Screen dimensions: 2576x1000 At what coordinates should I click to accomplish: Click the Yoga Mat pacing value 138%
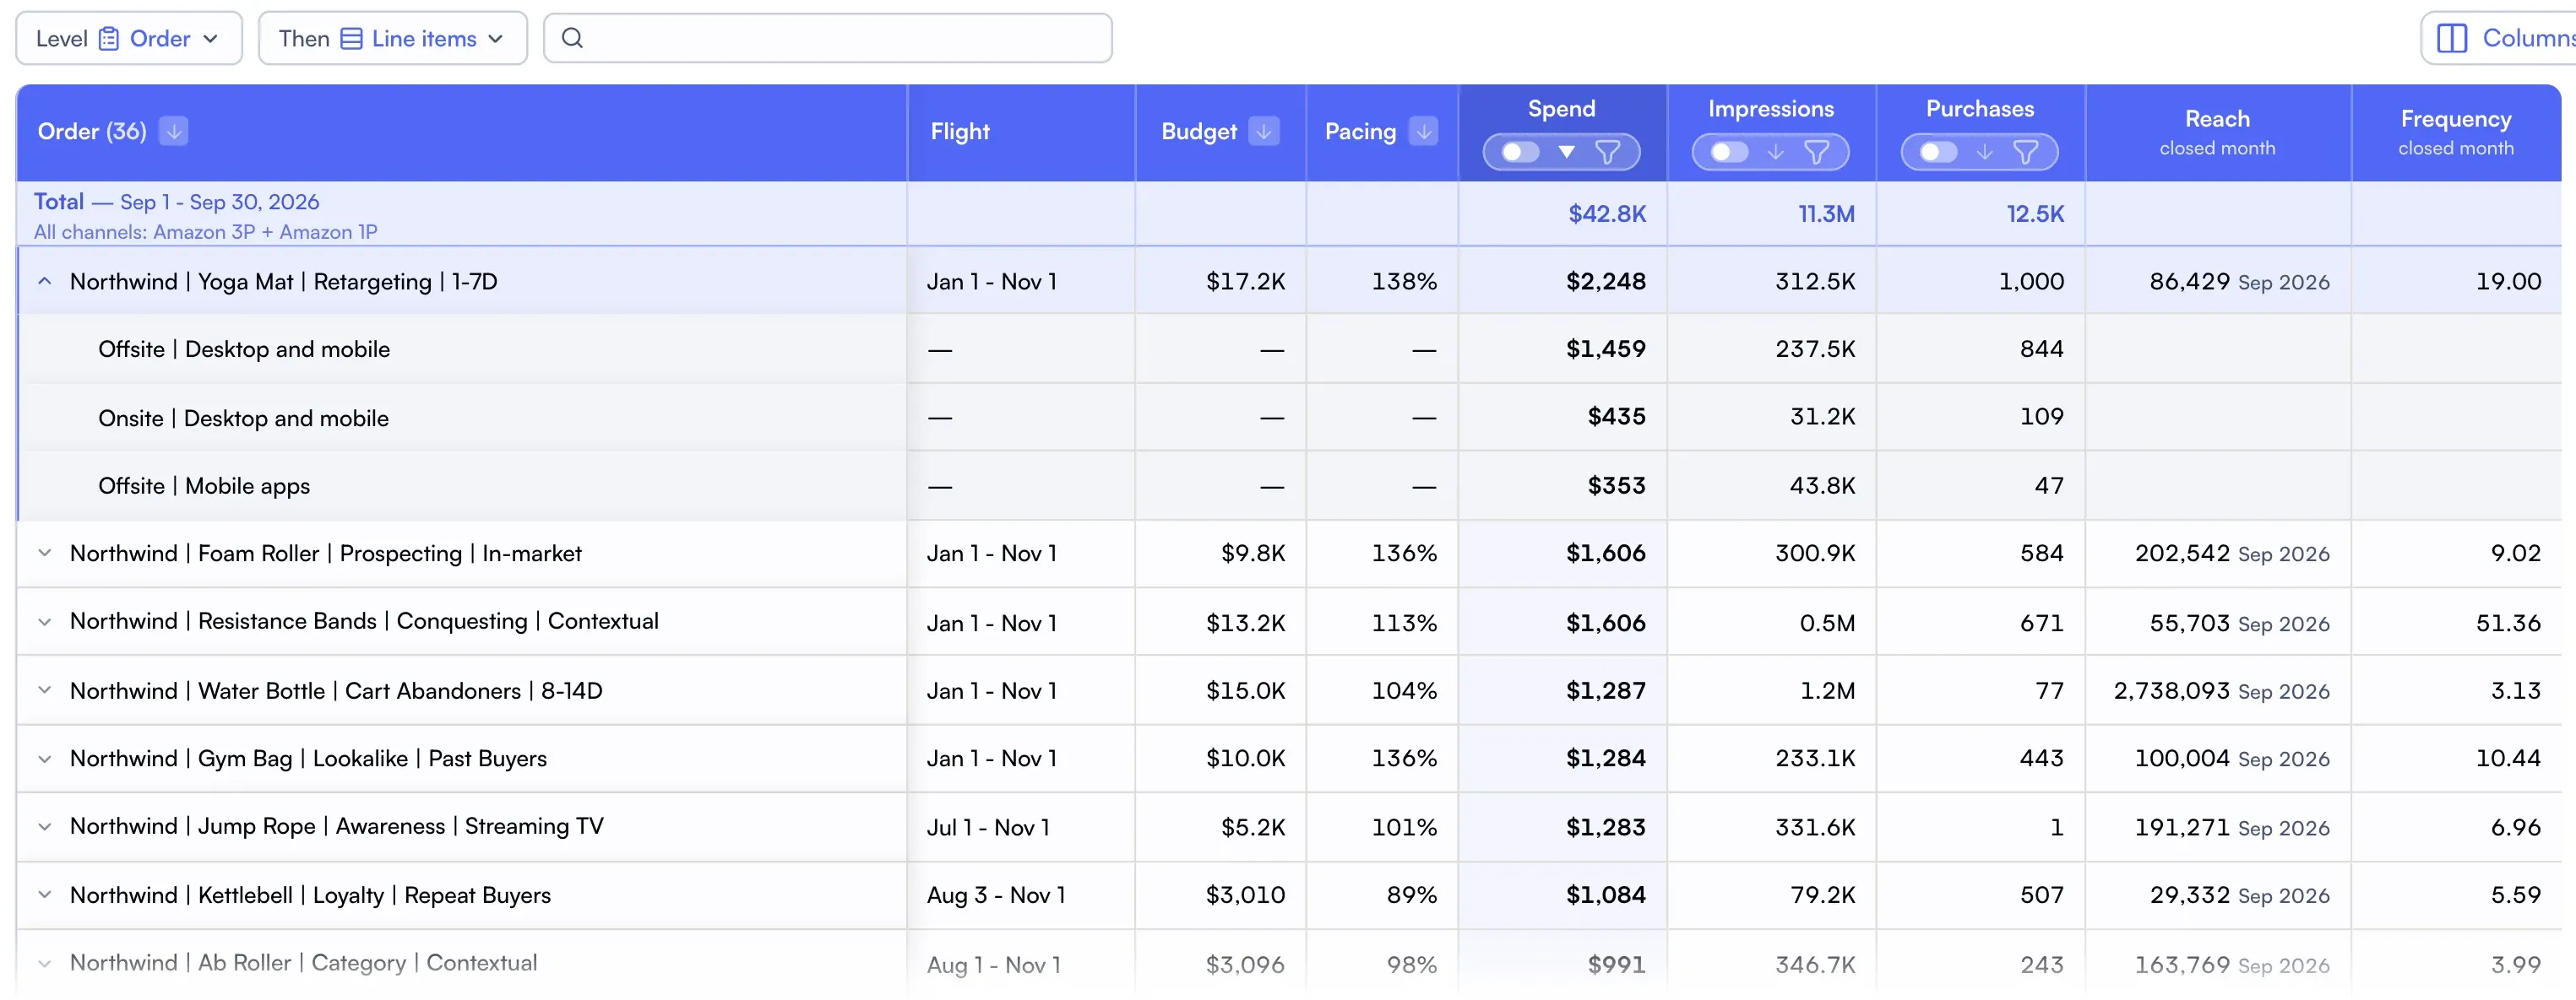pos(1404,282)
